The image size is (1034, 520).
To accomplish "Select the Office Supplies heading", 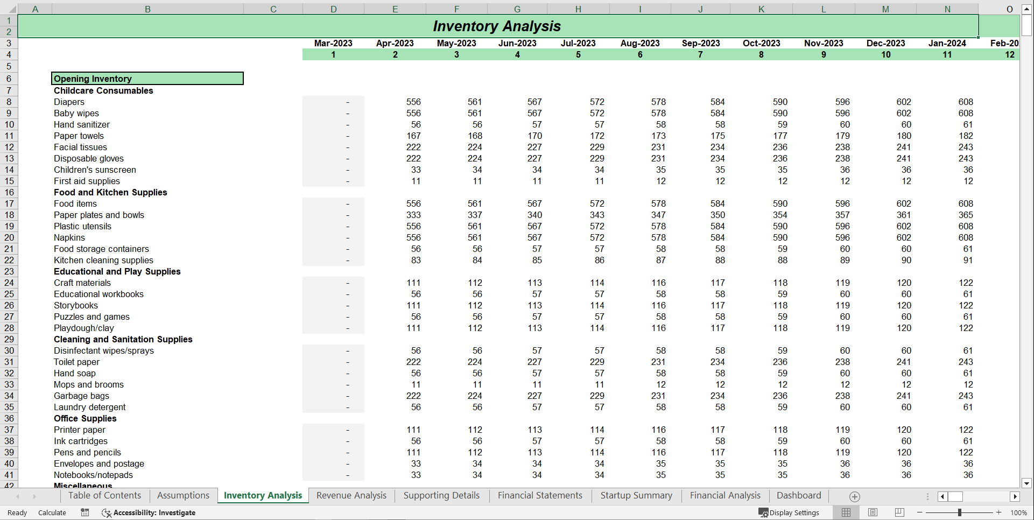I will tap(85, 418).
